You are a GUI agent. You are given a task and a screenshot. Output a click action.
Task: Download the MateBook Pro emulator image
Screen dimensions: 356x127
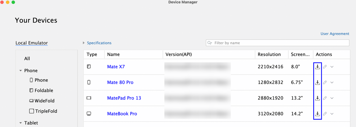point(317,114)
